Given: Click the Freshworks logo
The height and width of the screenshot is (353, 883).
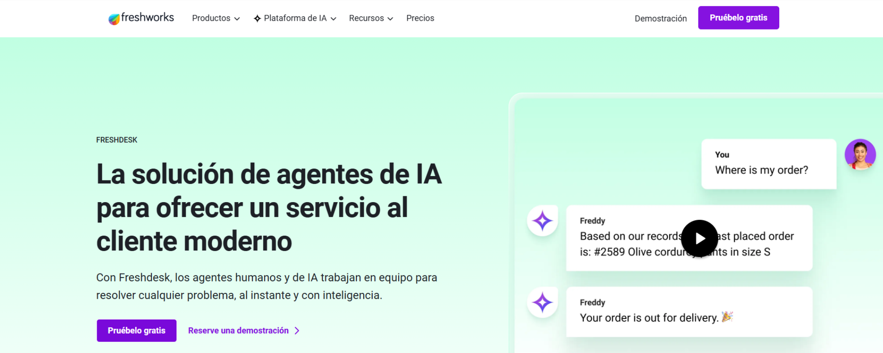Looking at the screenshot, I should (141, 18).
